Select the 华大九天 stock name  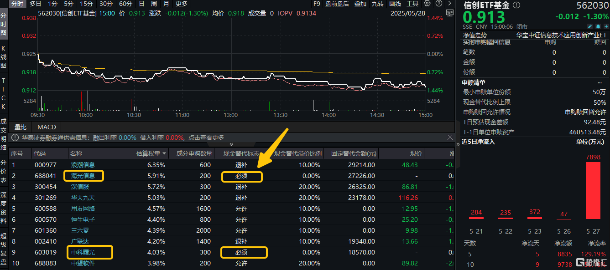coord(83,198)
